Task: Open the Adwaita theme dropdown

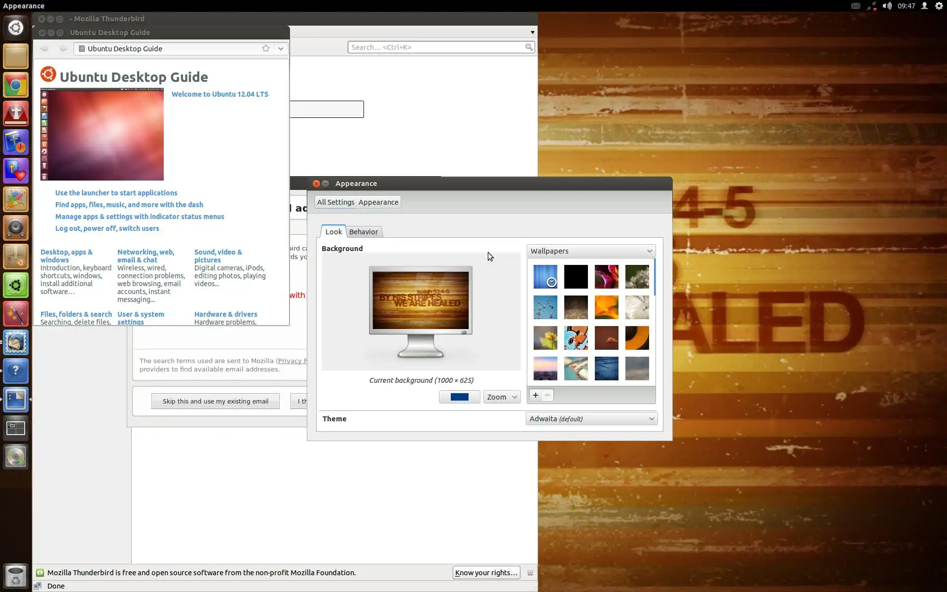Action: tap(591, 419)
